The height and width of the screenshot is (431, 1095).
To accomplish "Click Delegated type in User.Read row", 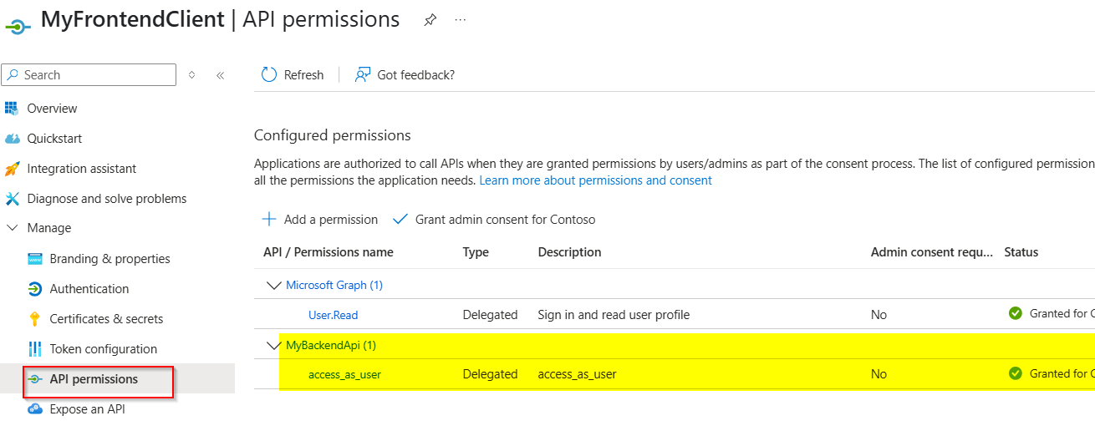I will [x=490, y=315].
